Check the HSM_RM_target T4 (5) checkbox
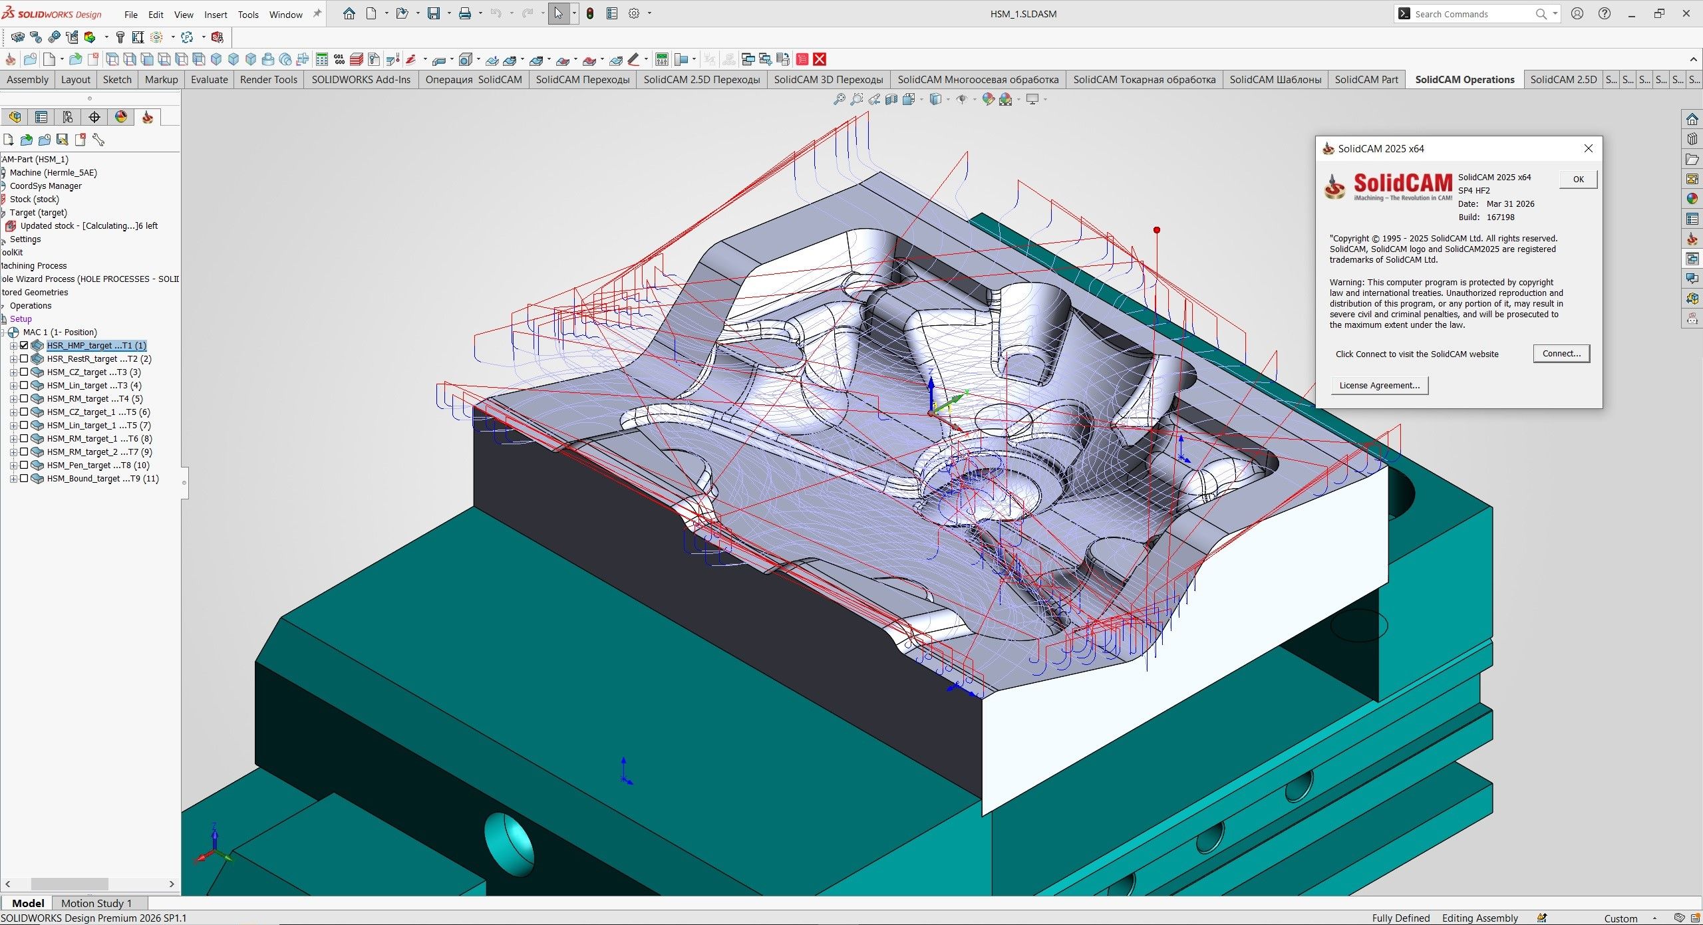Viewport: 1703px width, 925px height. (x=24, y=398)
